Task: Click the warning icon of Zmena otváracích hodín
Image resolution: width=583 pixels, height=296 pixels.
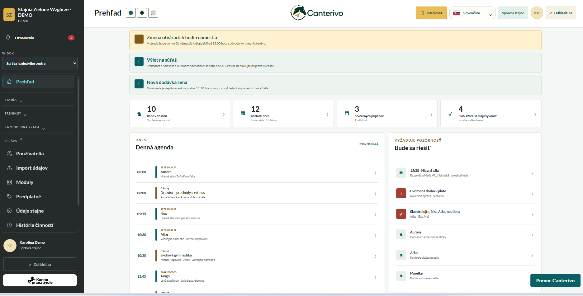Action: pos(139,39)
